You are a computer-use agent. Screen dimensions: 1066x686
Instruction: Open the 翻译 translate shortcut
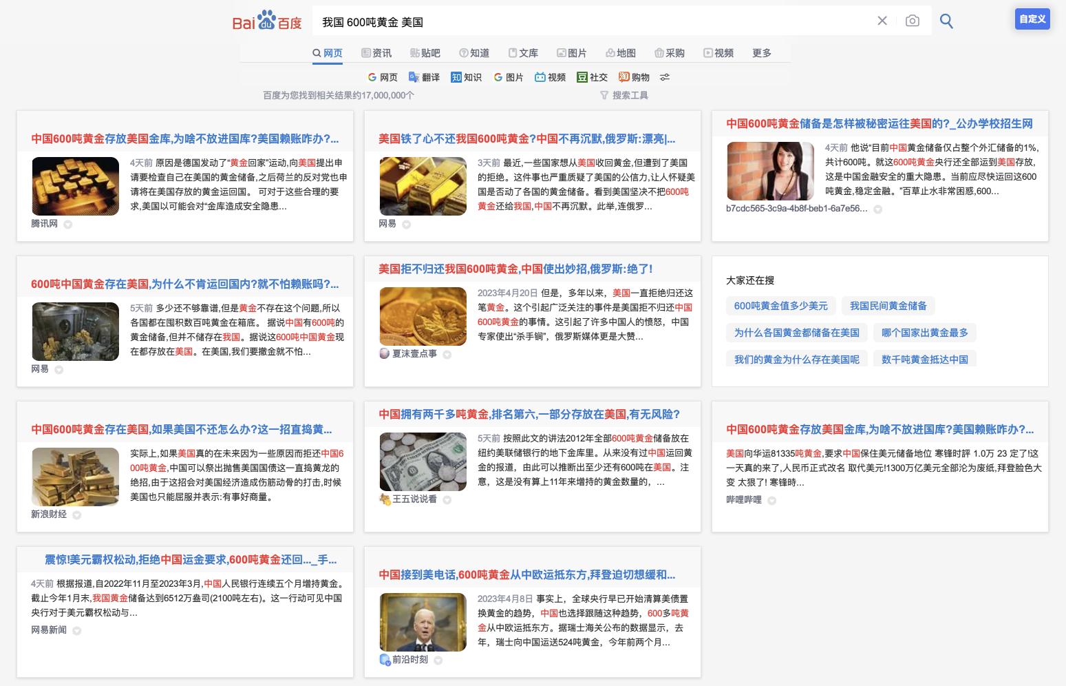pyautogui.click(x=423, y=77)
